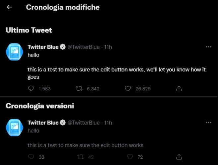Open reply on the original version tweet
This screenshot has width=218, height=165.
tap(31, 157)
